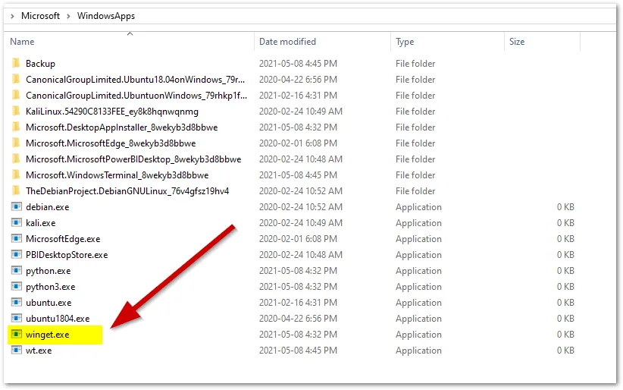Click the 0 KB size of PBIDesktopStore.exe
This screenshot has width=623, height=390.
pyautogui.click(x=565, y=255)
